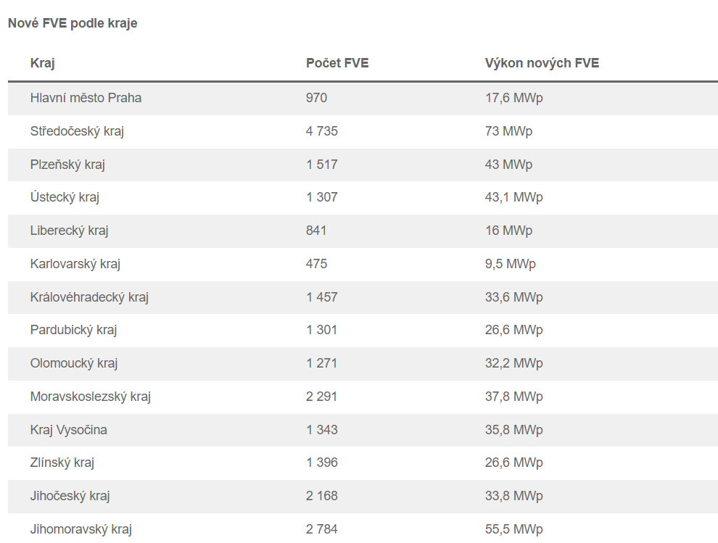Select the Středočeský kraj cell
718x543 pixels.
coord(77,131)
